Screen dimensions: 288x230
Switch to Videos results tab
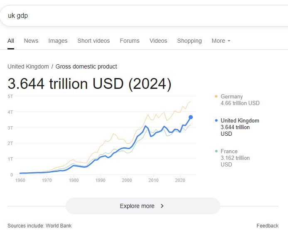158,41
